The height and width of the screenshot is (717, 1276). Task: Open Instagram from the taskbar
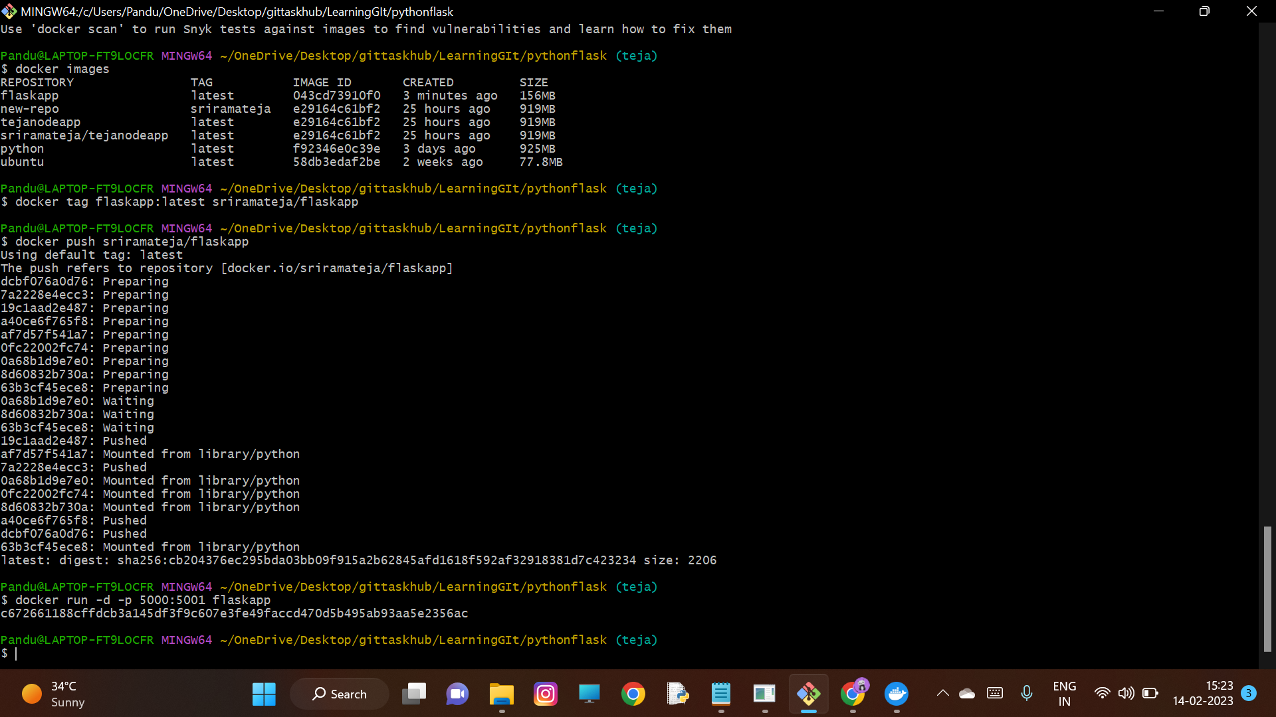tap(546, 694)
